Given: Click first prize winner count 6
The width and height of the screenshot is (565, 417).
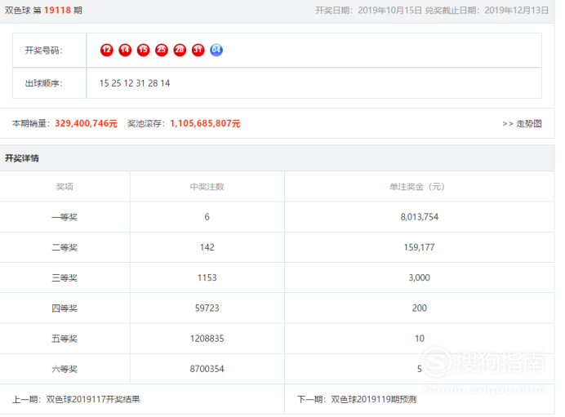Looking at the screenshot, I should tap(207, 217).
